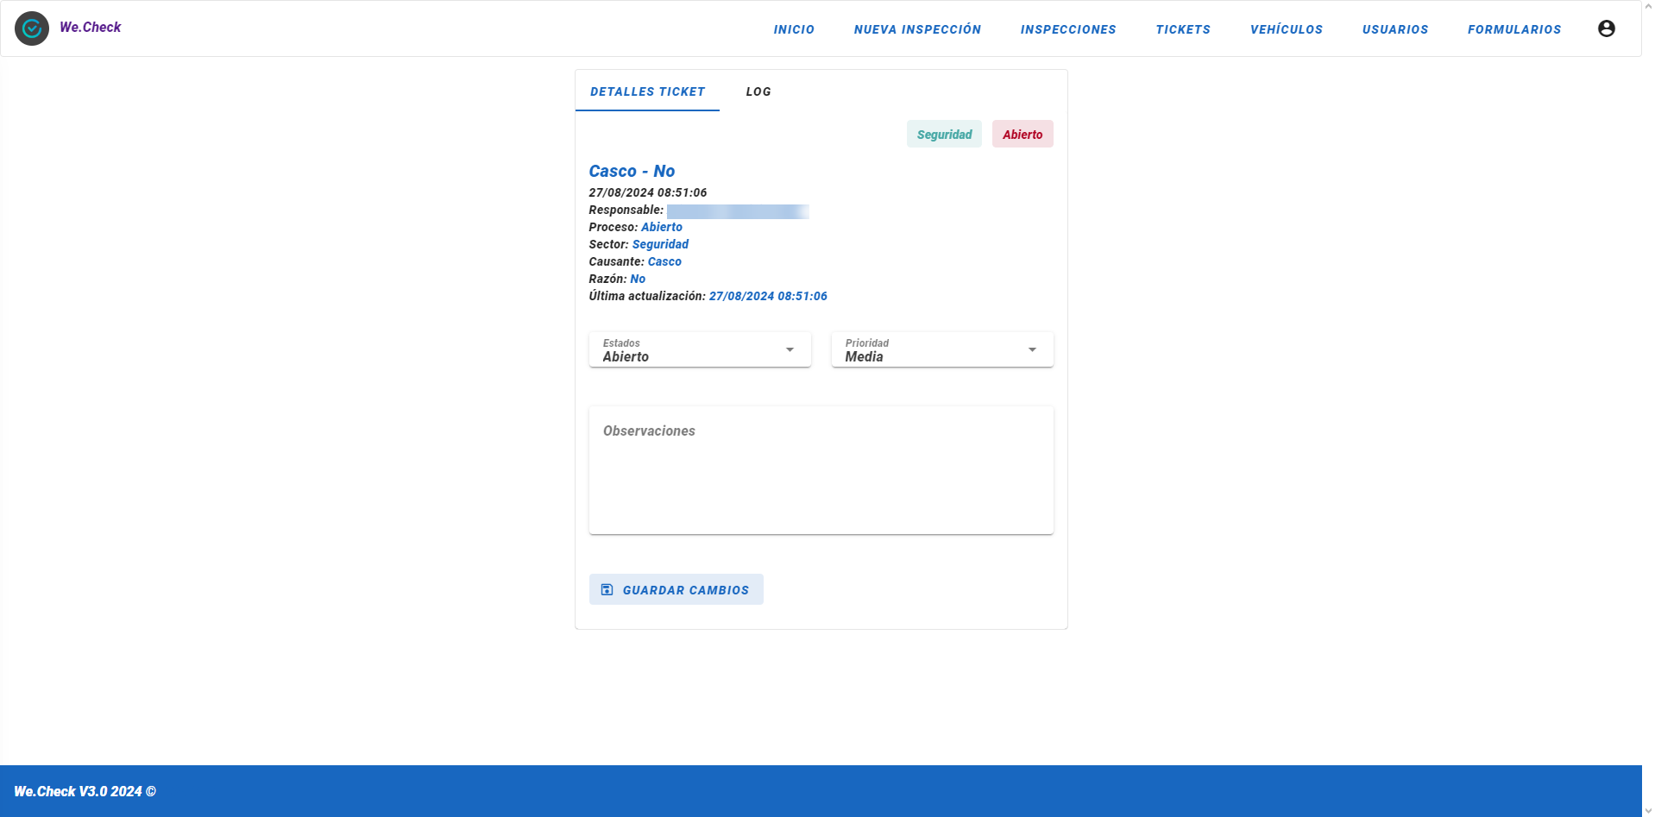The image size is (1655, 817).
Task: Open the Tickets section
Action: point(1183,29)
